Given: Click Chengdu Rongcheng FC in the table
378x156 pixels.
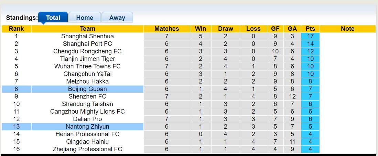Looking at the screenshot, I should pyautogui.click(x=87, y=51).
